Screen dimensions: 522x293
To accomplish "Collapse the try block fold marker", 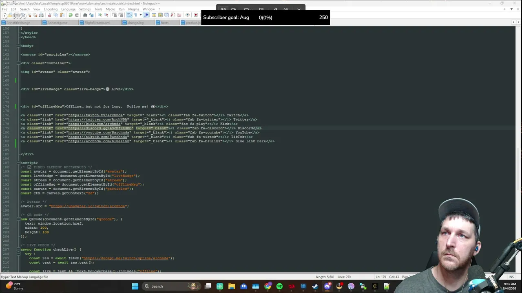I will [18, 254].
